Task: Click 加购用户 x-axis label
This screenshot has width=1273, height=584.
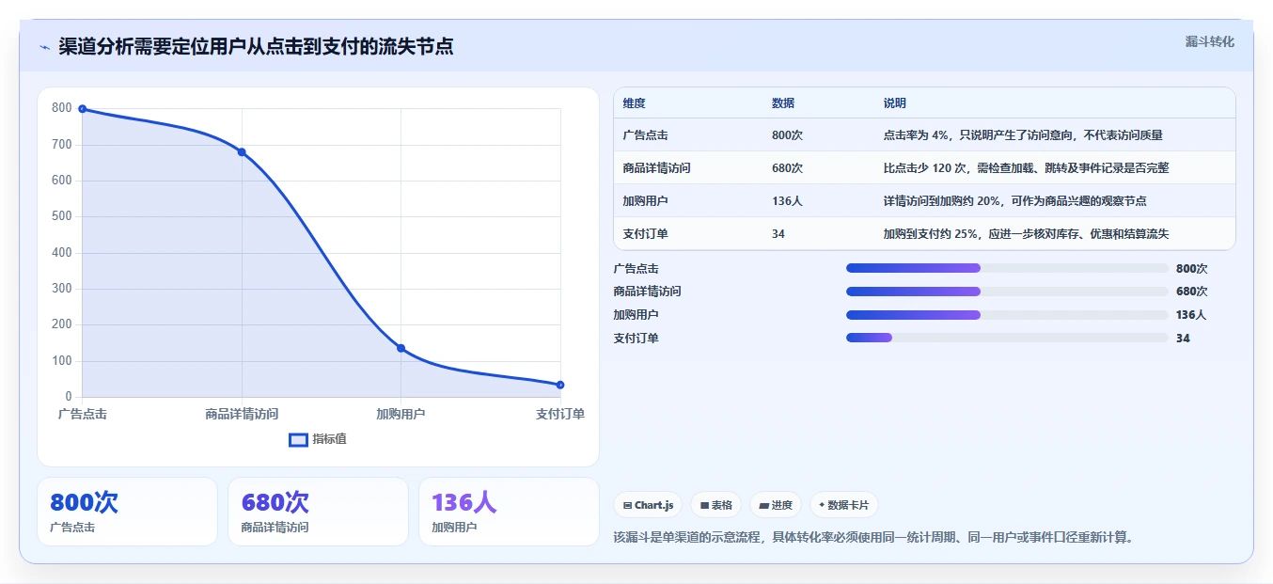Action: (x=401, y=414)
